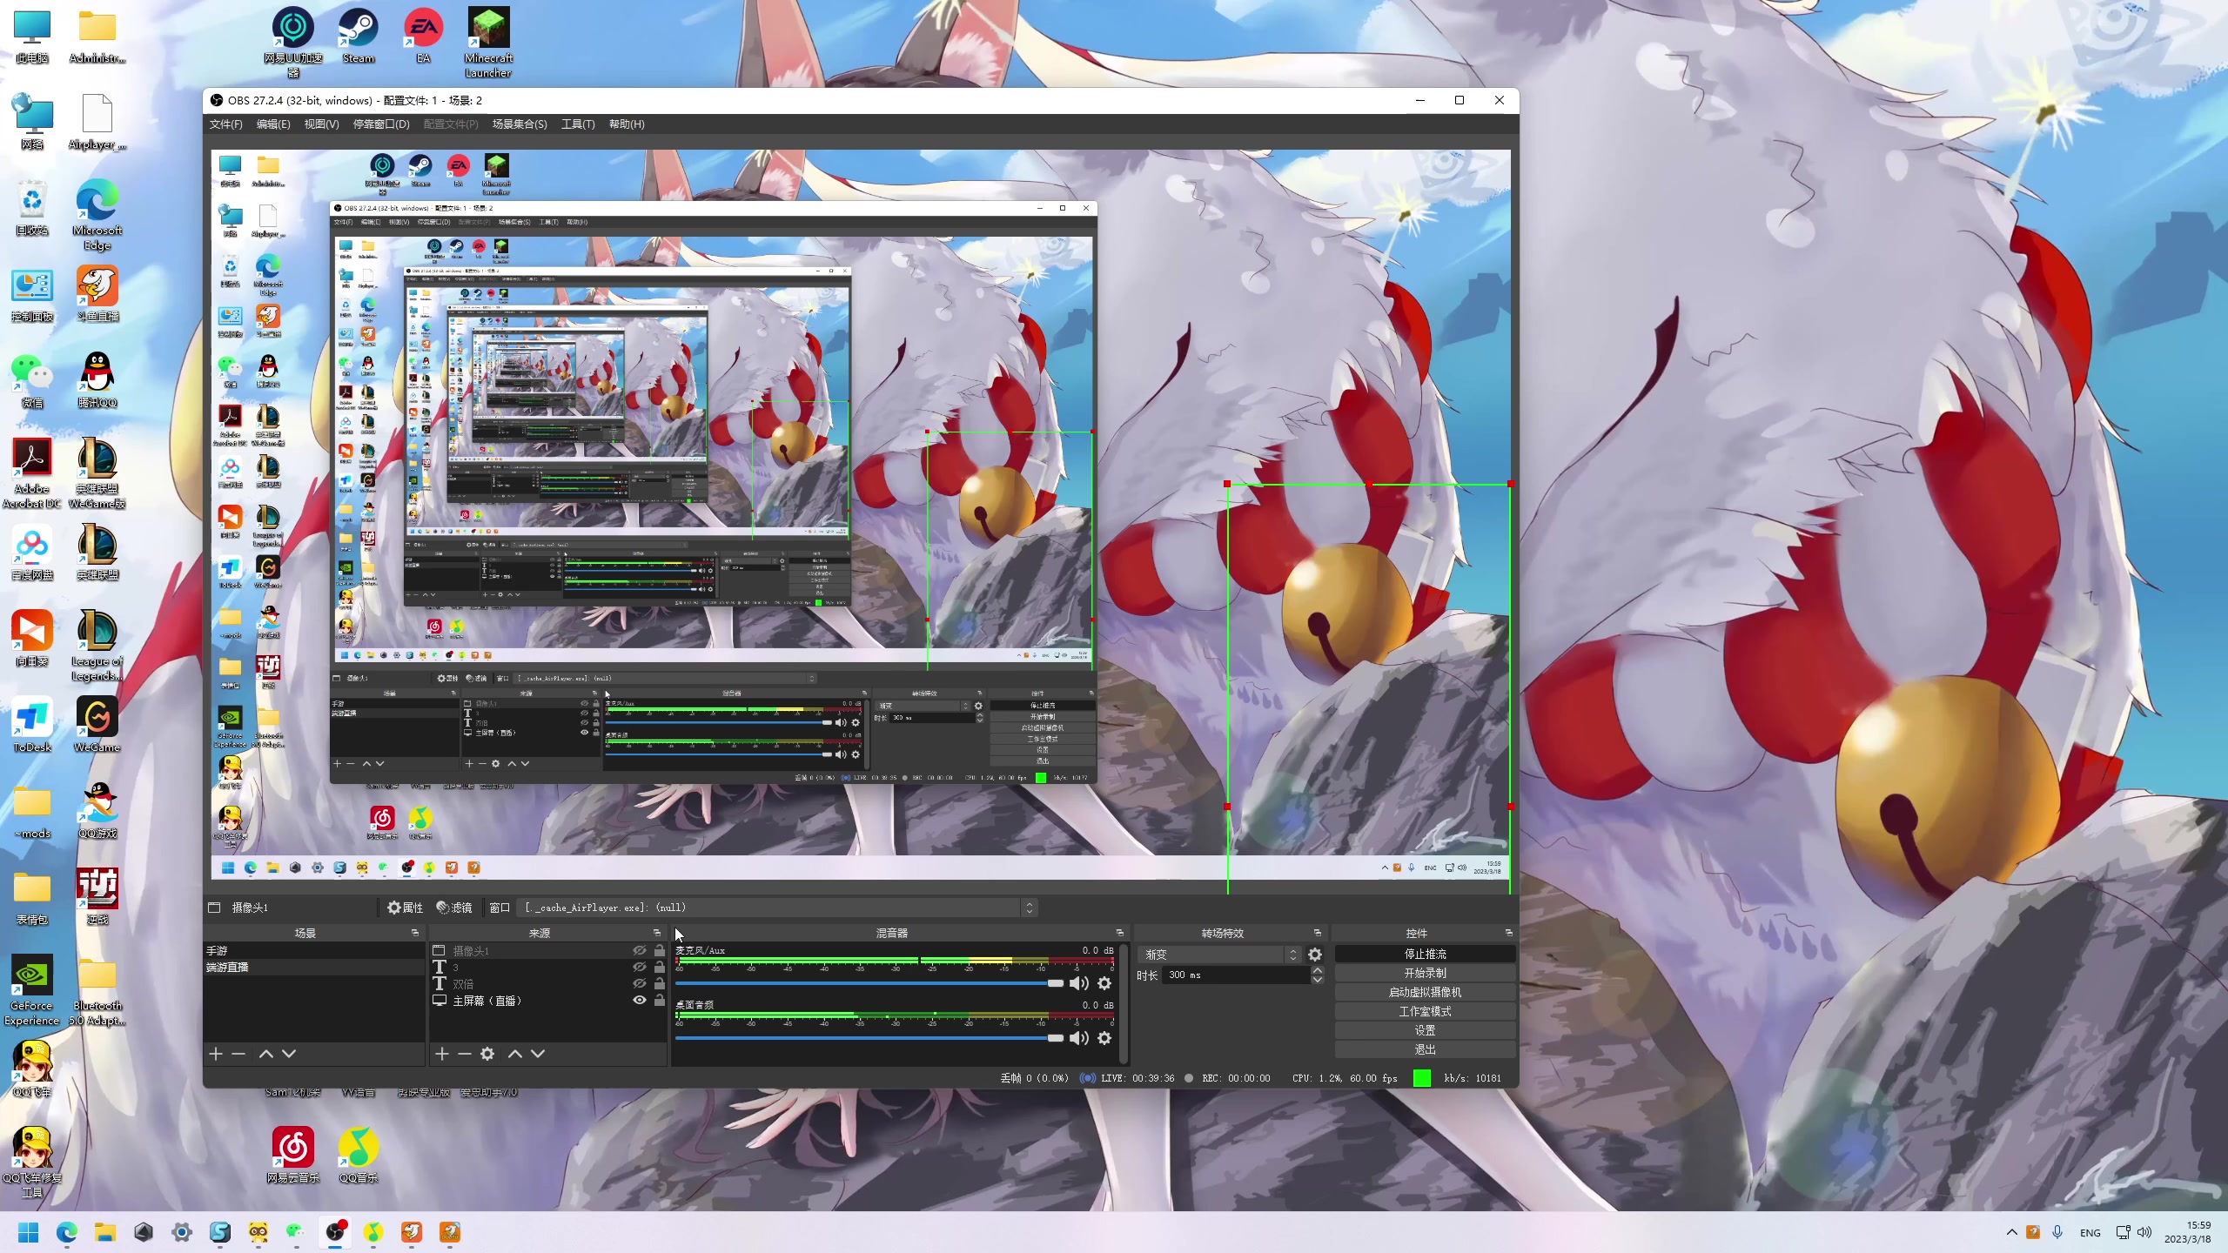
Task: Add a new source with plus icon
Action: pyautogui.click(x=442, y=1054)
